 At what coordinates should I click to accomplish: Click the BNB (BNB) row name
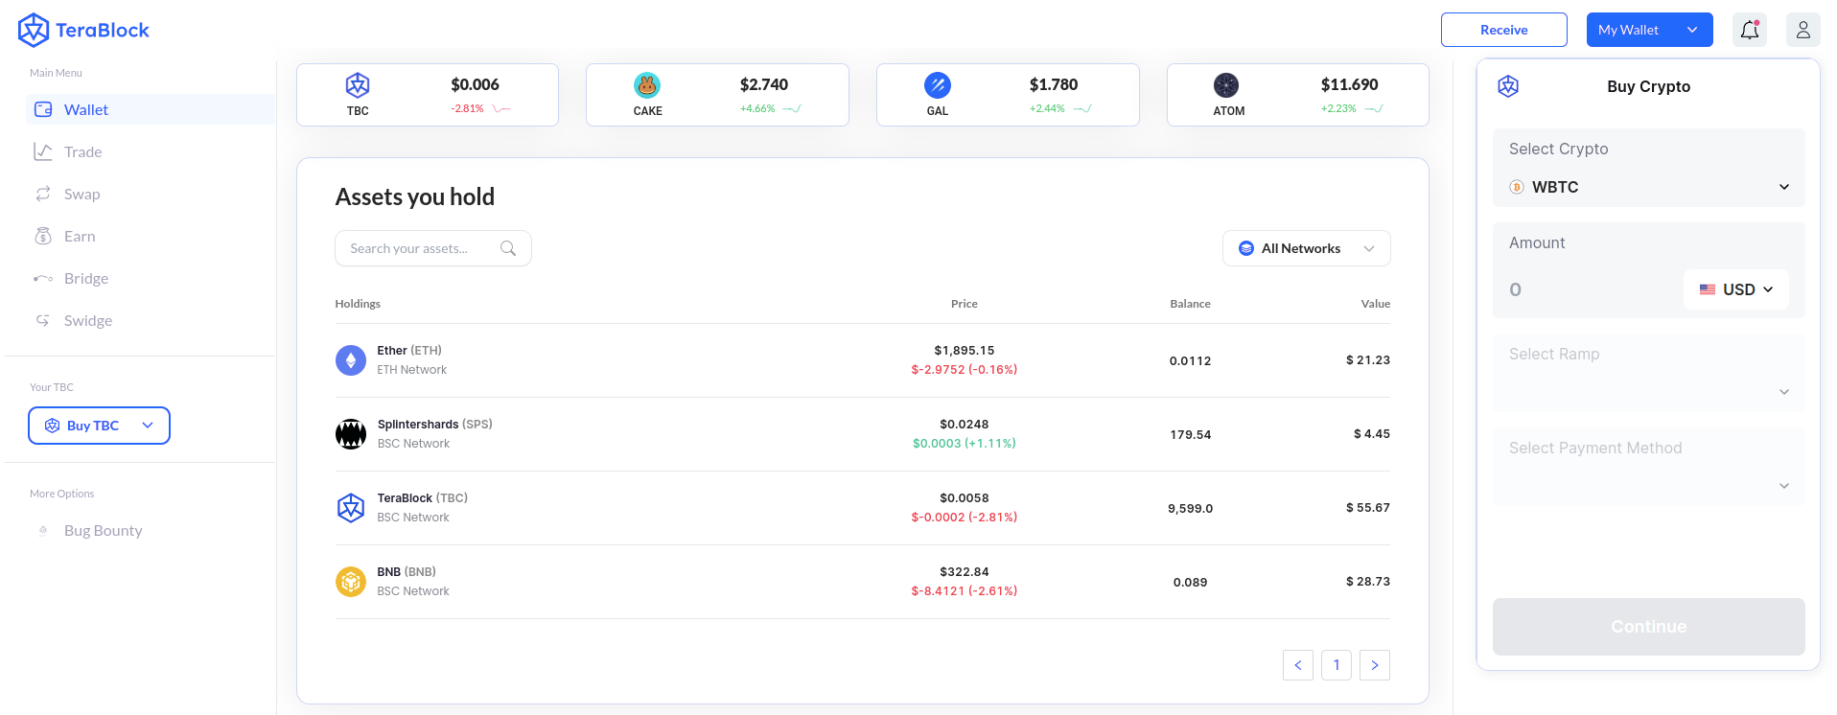(x=407, y=572)
